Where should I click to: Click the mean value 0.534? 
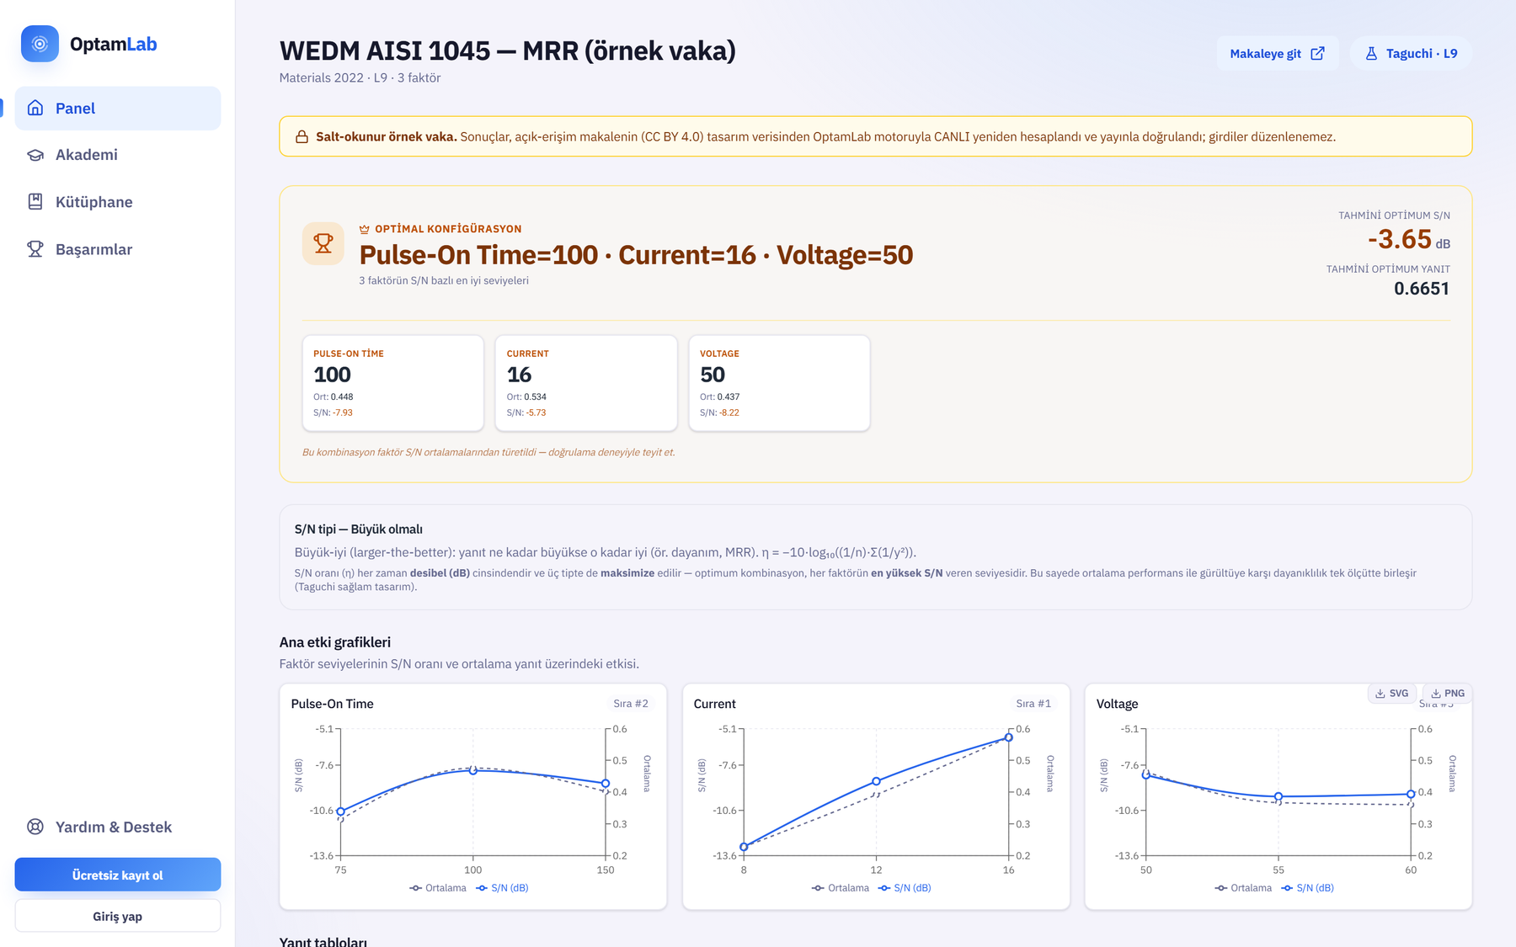(x=535, y=396)
